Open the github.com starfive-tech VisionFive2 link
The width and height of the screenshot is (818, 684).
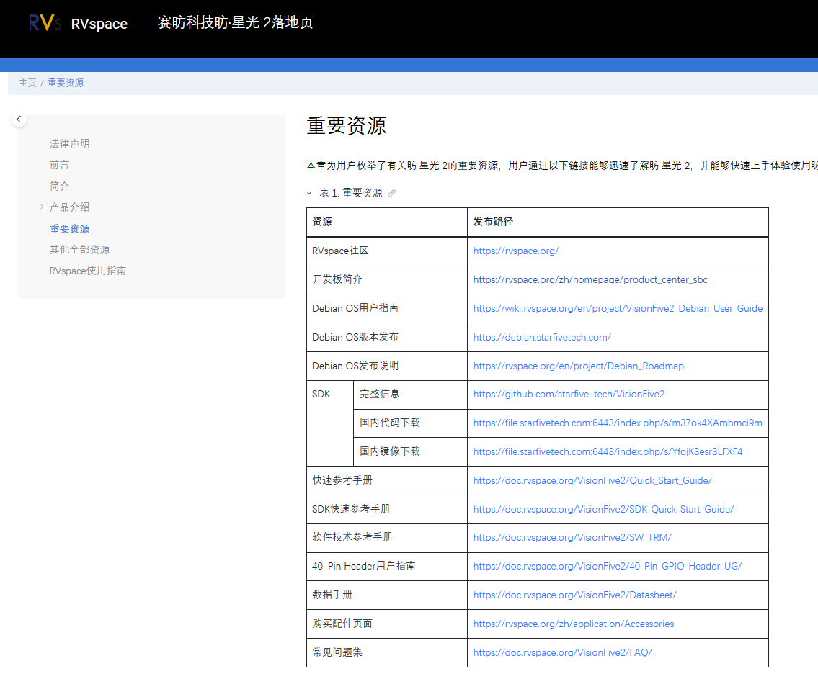point(569,394)
